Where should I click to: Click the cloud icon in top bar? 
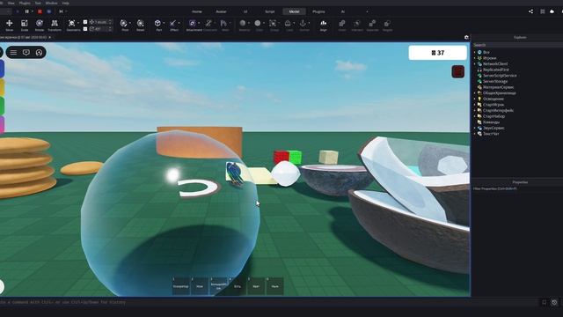[x=552, y=11]
